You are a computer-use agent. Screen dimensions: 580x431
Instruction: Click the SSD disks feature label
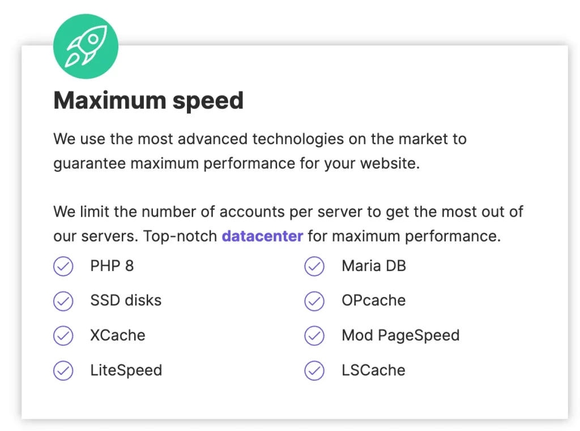tap(126, 300)
